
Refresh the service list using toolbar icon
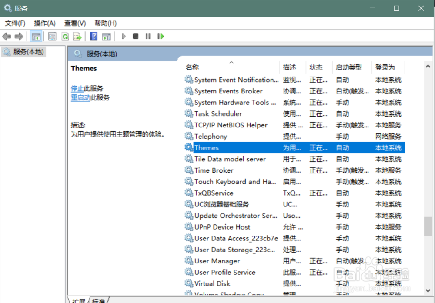coord(65,36)
